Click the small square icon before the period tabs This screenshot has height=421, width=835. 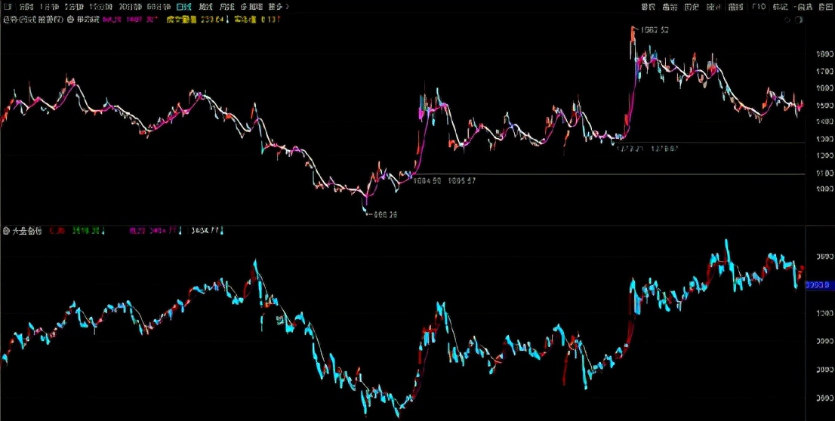point(8,8)
